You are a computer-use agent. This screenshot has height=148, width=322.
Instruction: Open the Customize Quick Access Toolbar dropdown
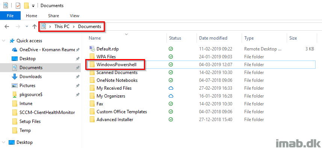33,6
